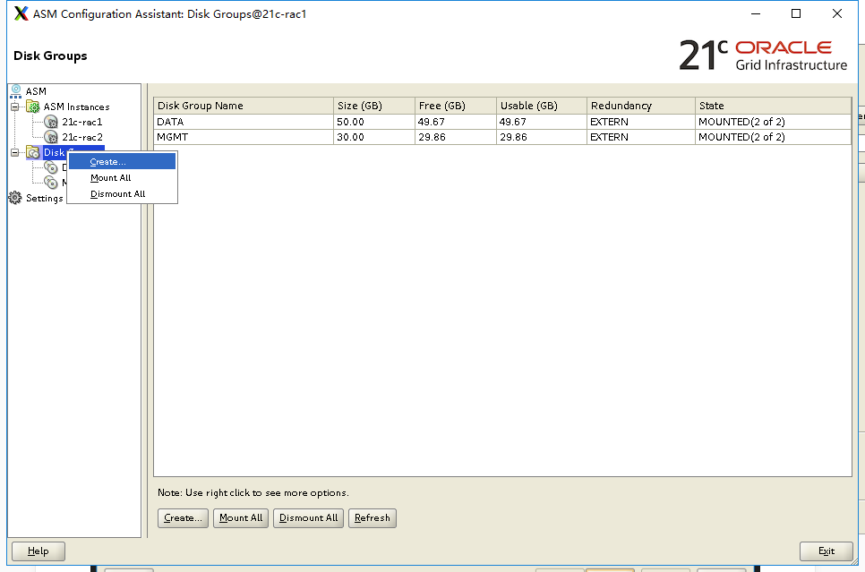Viewport: 865px width, 572px height.
Task: Choose Mount All from the context menu
Action: coord(122,177)
